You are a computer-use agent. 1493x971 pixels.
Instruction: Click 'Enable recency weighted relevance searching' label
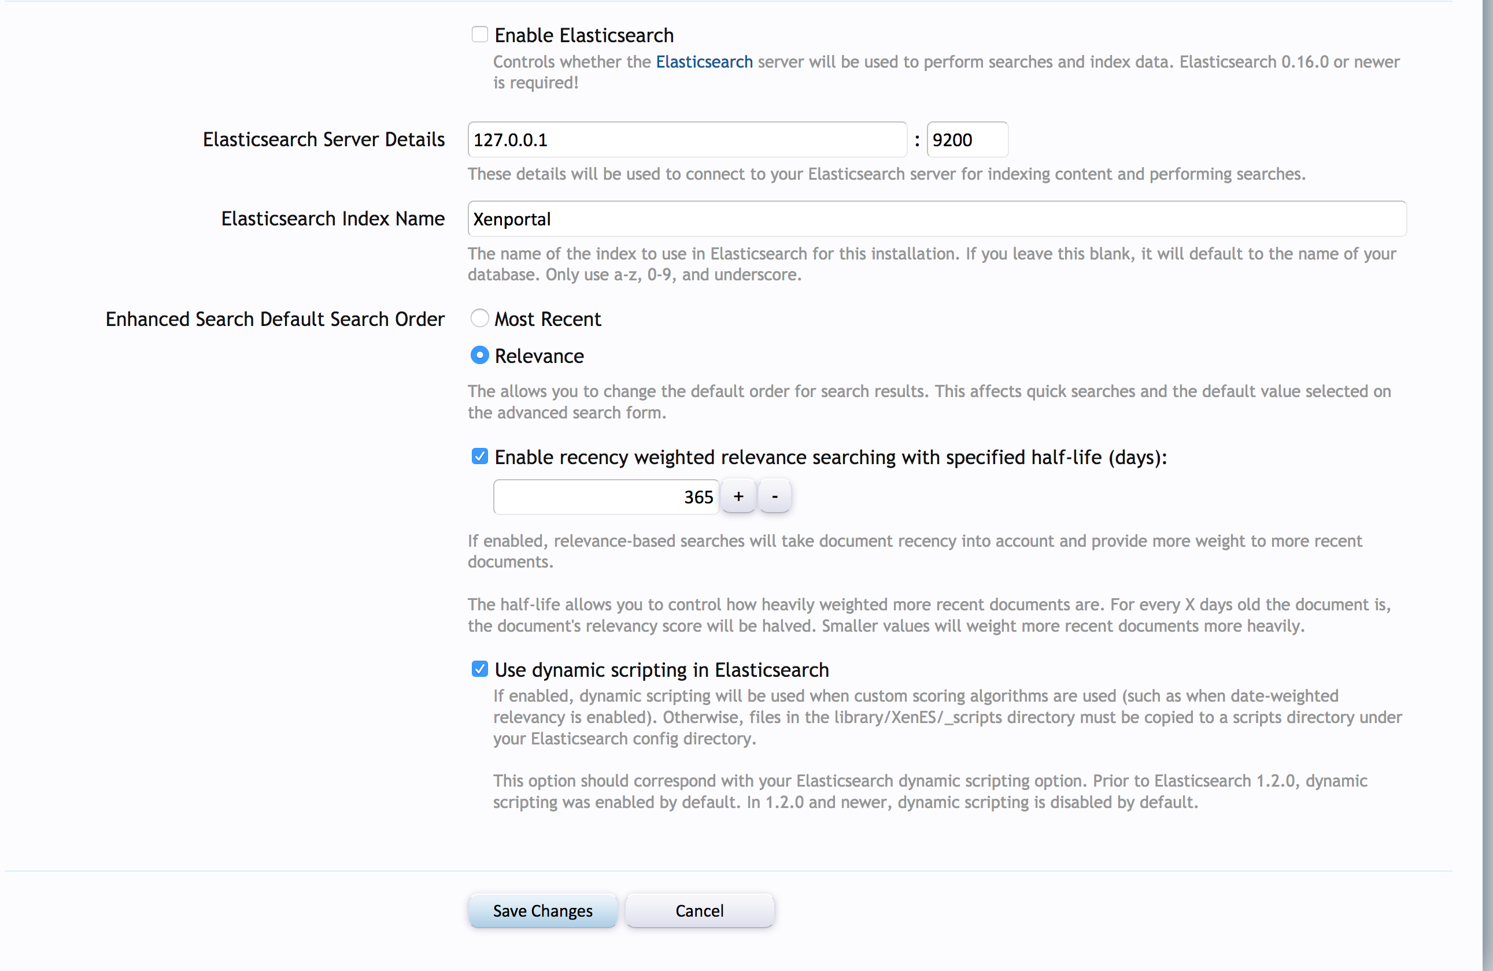[x=830, y=457]
